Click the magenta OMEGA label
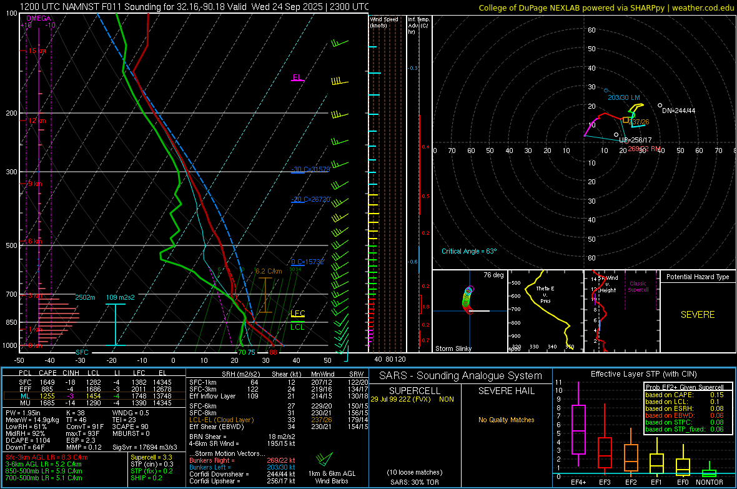Image resolution: width=737 pixels, height=489 pixels. pos(38,18)
